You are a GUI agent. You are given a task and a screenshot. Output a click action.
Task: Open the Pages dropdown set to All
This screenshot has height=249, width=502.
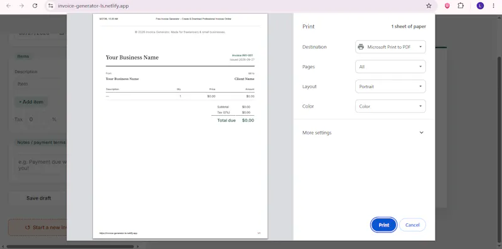[x=390, y=67]
